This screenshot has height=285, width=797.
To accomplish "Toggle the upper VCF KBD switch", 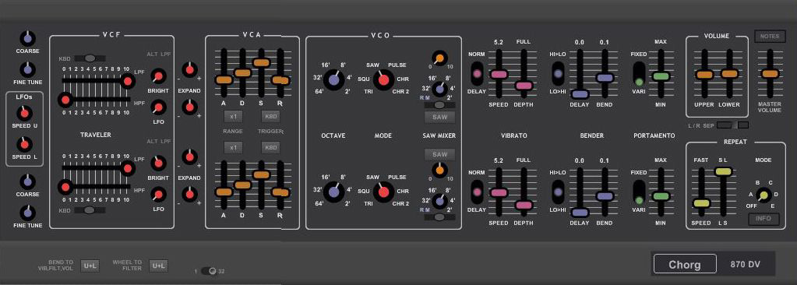I will [x=90, y=58].
